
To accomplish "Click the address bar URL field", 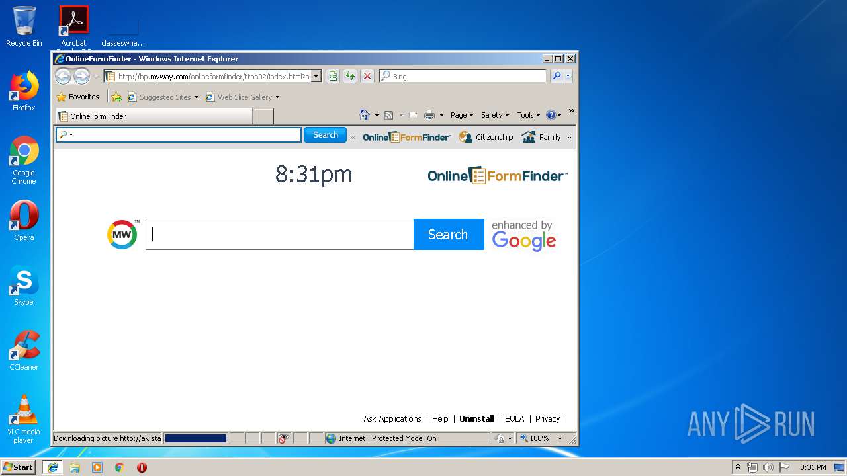I will (212, 77).
